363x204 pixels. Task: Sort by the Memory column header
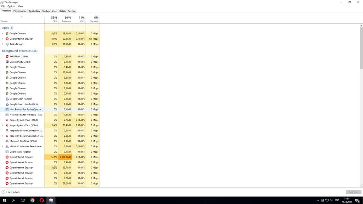click(65, 19)
